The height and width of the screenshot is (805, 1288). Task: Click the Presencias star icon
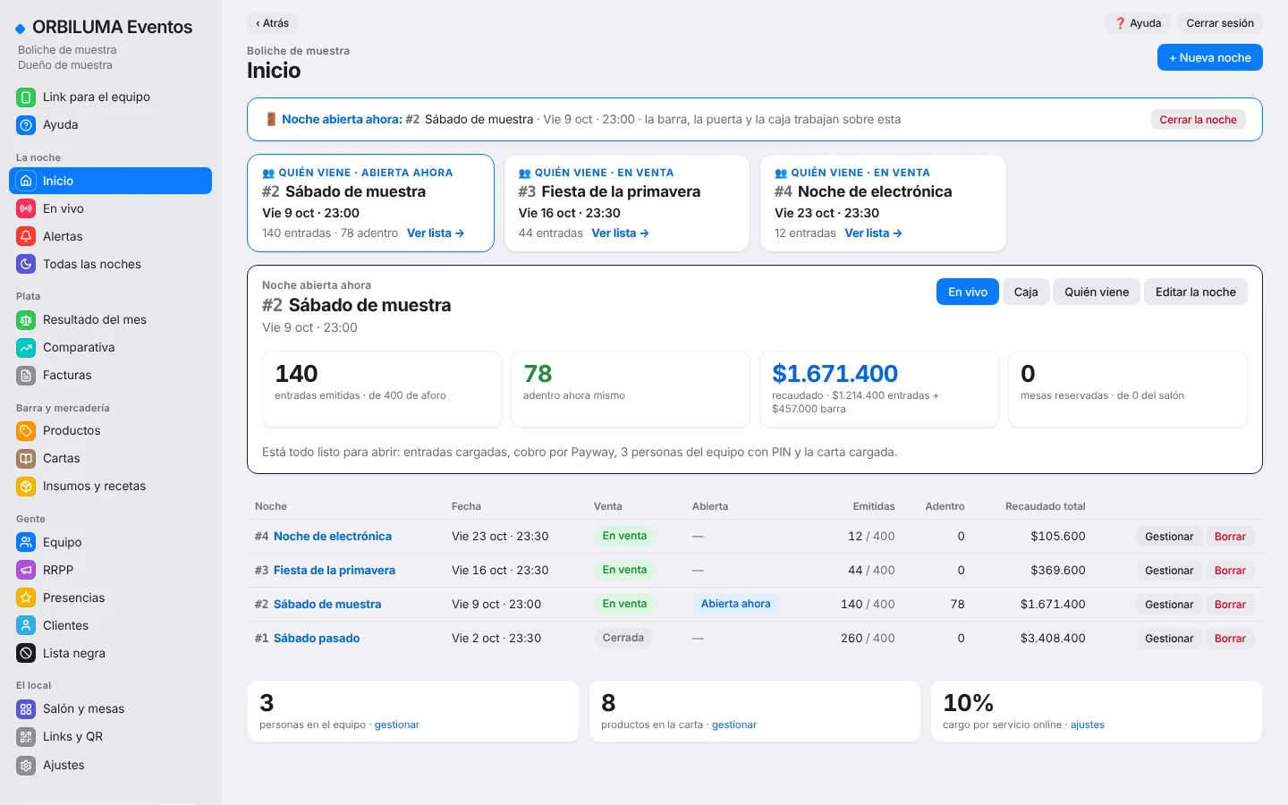point(26,597)
